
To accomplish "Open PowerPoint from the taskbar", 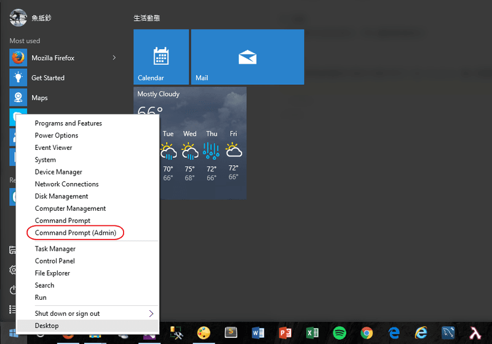I will click(x=285, y=333).
